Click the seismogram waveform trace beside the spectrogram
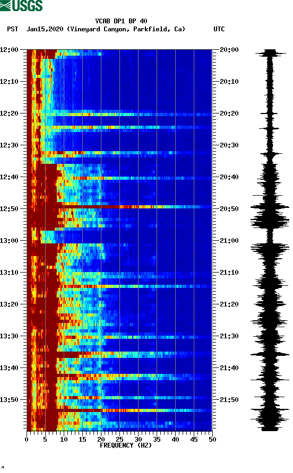The width and height of the screenshot is (293, 473). pyautogui.click(x=270, y=240)
